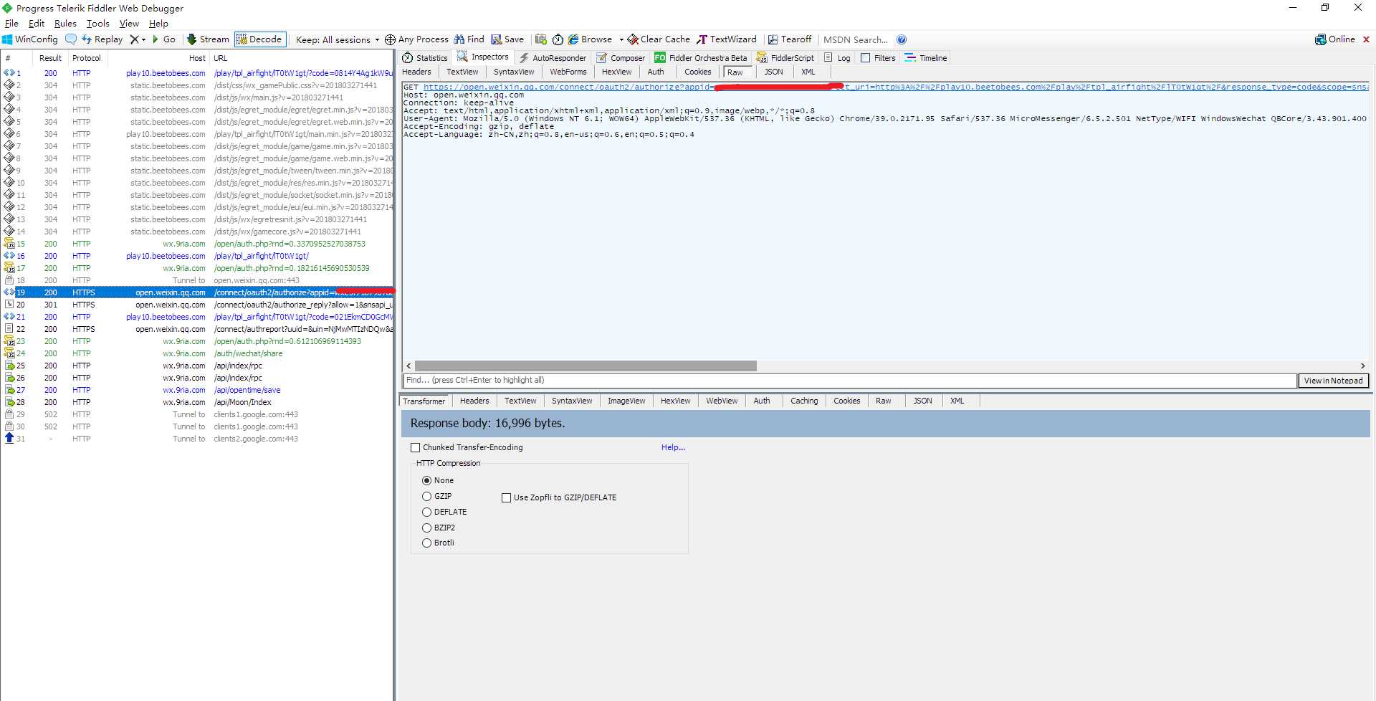Select request HexView inspector tab
This screenshot has height=701, width=1376.
click(616, 72)
